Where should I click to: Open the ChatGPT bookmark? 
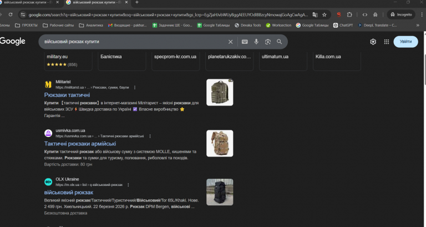coord(343,26)
